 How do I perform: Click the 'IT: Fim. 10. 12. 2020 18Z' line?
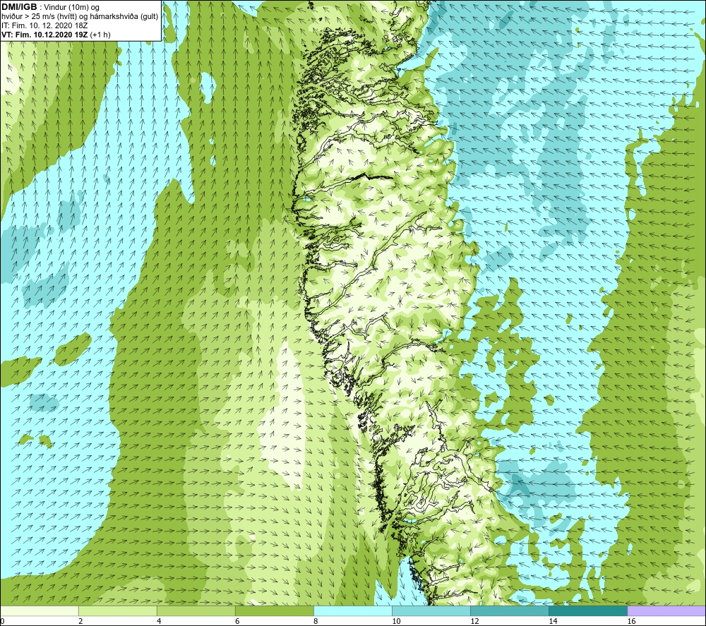[44, 25]
